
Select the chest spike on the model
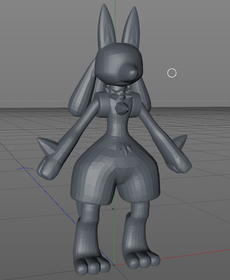[x=121, y=108]
